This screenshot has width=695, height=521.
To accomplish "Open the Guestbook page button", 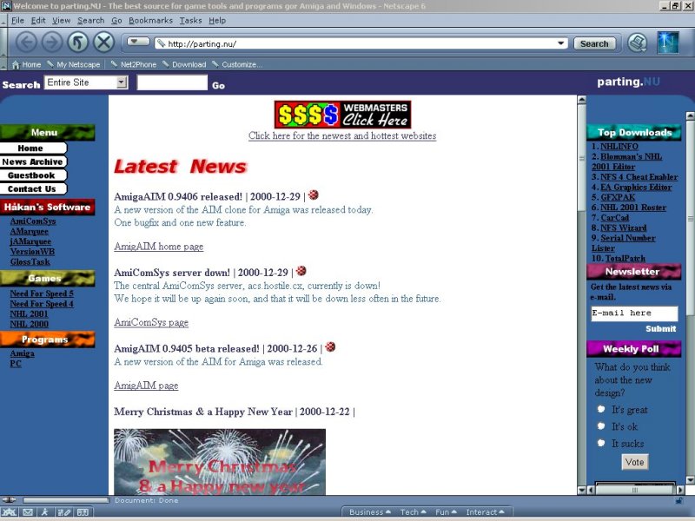I will point(33,175).
